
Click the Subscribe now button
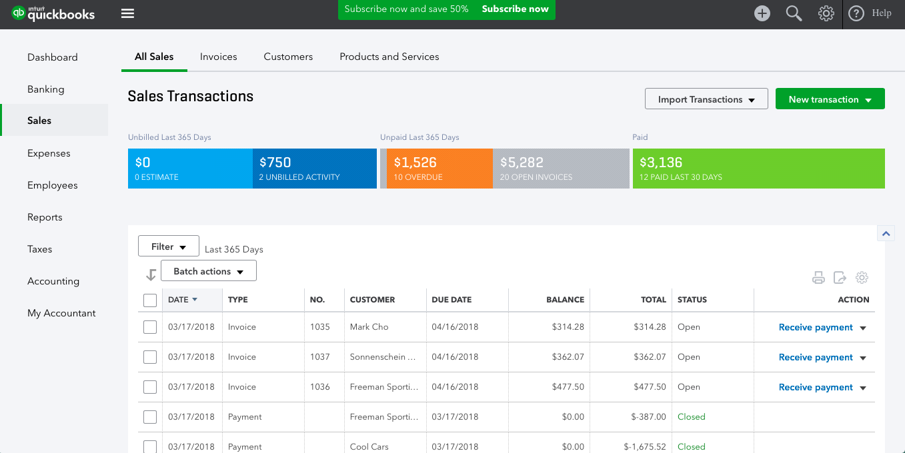click(515, 9)
